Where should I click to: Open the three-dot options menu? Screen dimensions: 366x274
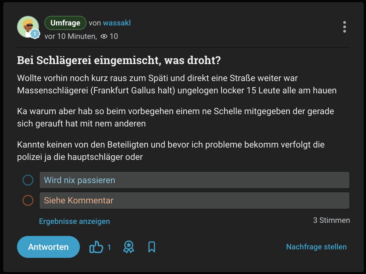344,27
